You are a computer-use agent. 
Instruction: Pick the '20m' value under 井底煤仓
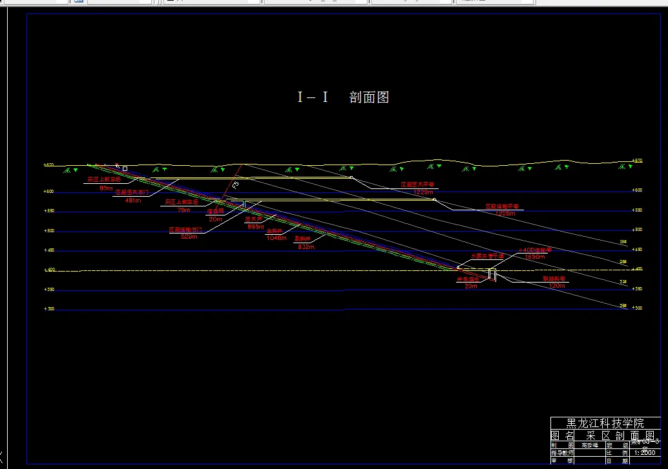click(471, 286)
